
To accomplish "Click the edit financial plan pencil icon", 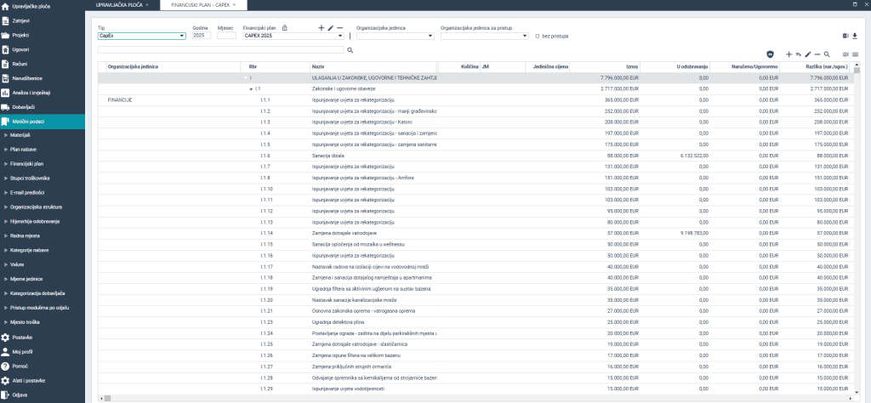I will coord(331,28).
